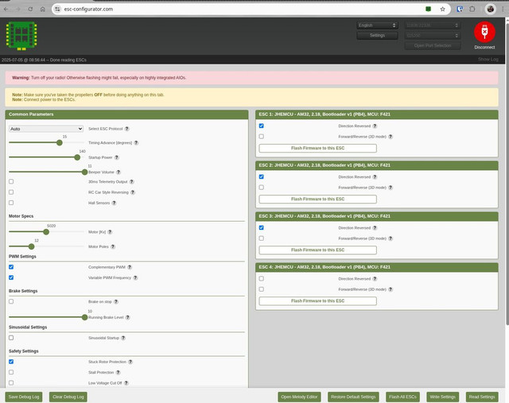The height and width of the screenshot is (403, 509).
Task: Click Flash Firmware to this ESC for ESC 1
Action: pyautogui.click(x=318, y=149)
